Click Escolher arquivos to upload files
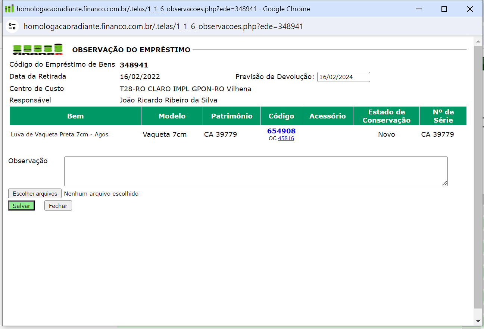Image resolution: width=484 pixels, height=329 pixels. click(35, 193)
